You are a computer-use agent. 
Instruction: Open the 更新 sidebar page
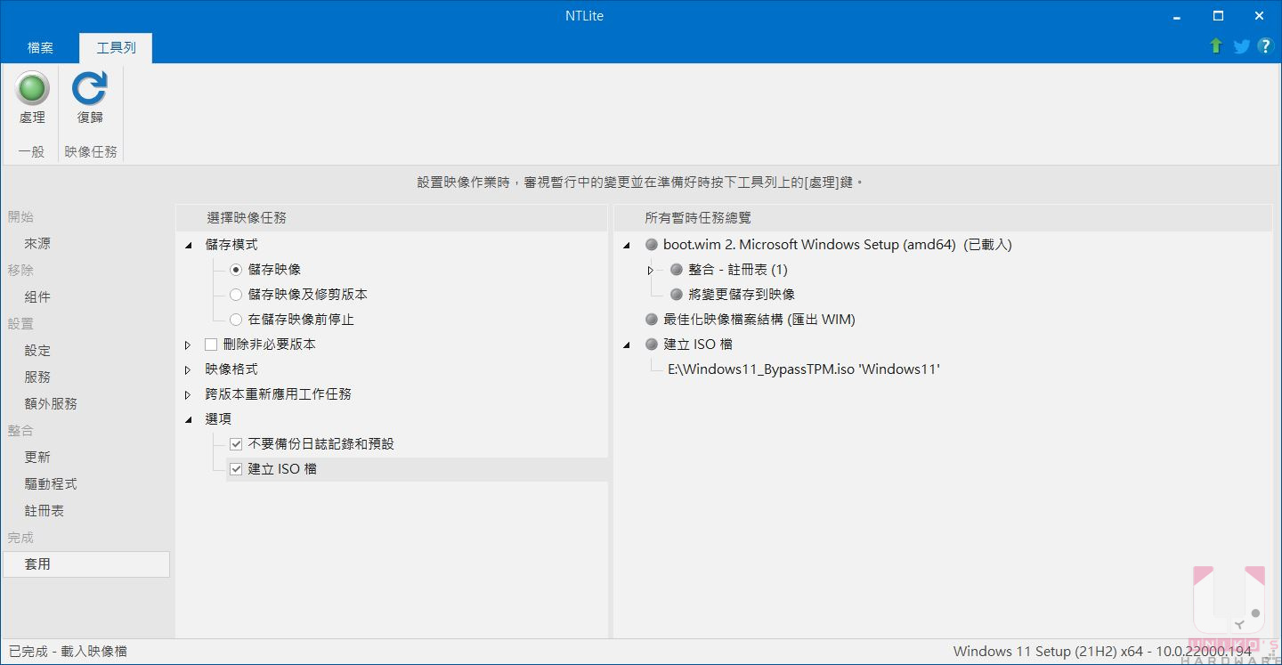[x=37, y=457]
